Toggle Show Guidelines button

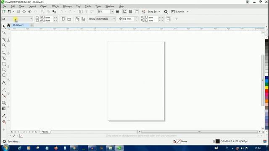(x=136, y=12)
